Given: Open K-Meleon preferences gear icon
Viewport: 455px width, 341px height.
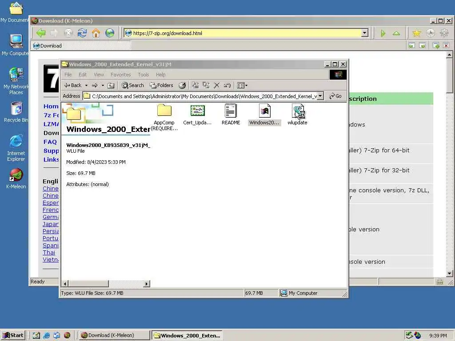Looking at the screenshot, I should tap(444, 33).
